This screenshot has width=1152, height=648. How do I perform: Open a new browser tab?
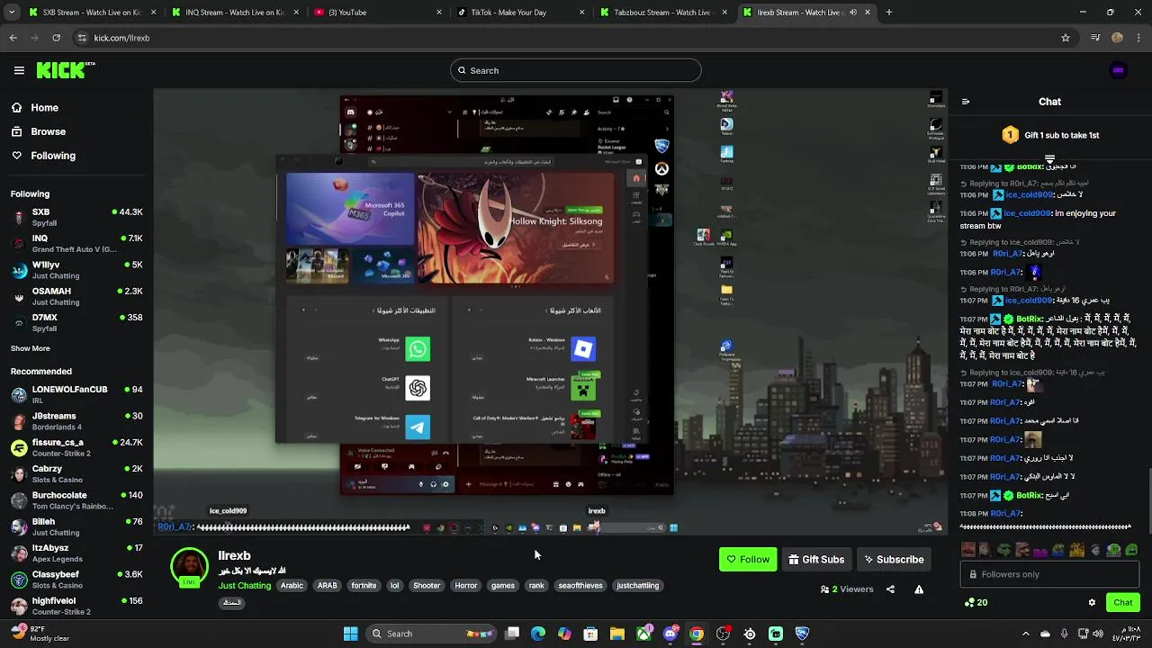[x=889, y=13]
